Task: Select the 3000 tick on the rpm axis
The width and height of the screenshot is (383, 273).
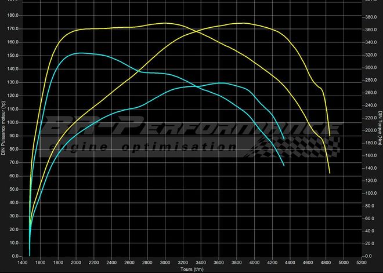Action: pyautogui.click(x=165, y=264)
